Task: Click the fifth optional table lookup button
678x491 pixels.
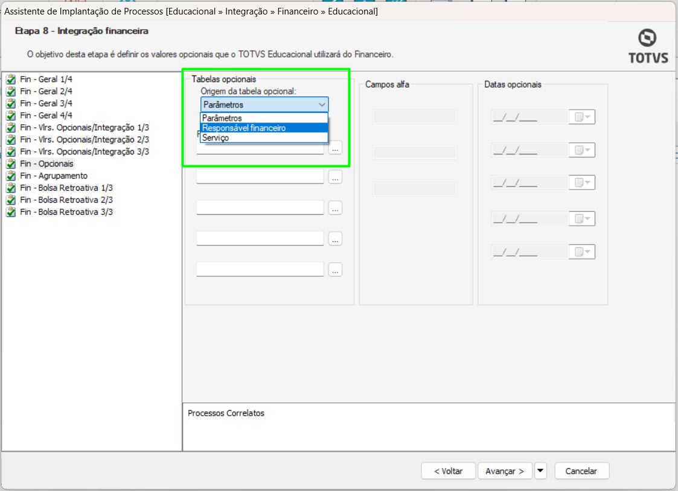Action: point(335,270)
